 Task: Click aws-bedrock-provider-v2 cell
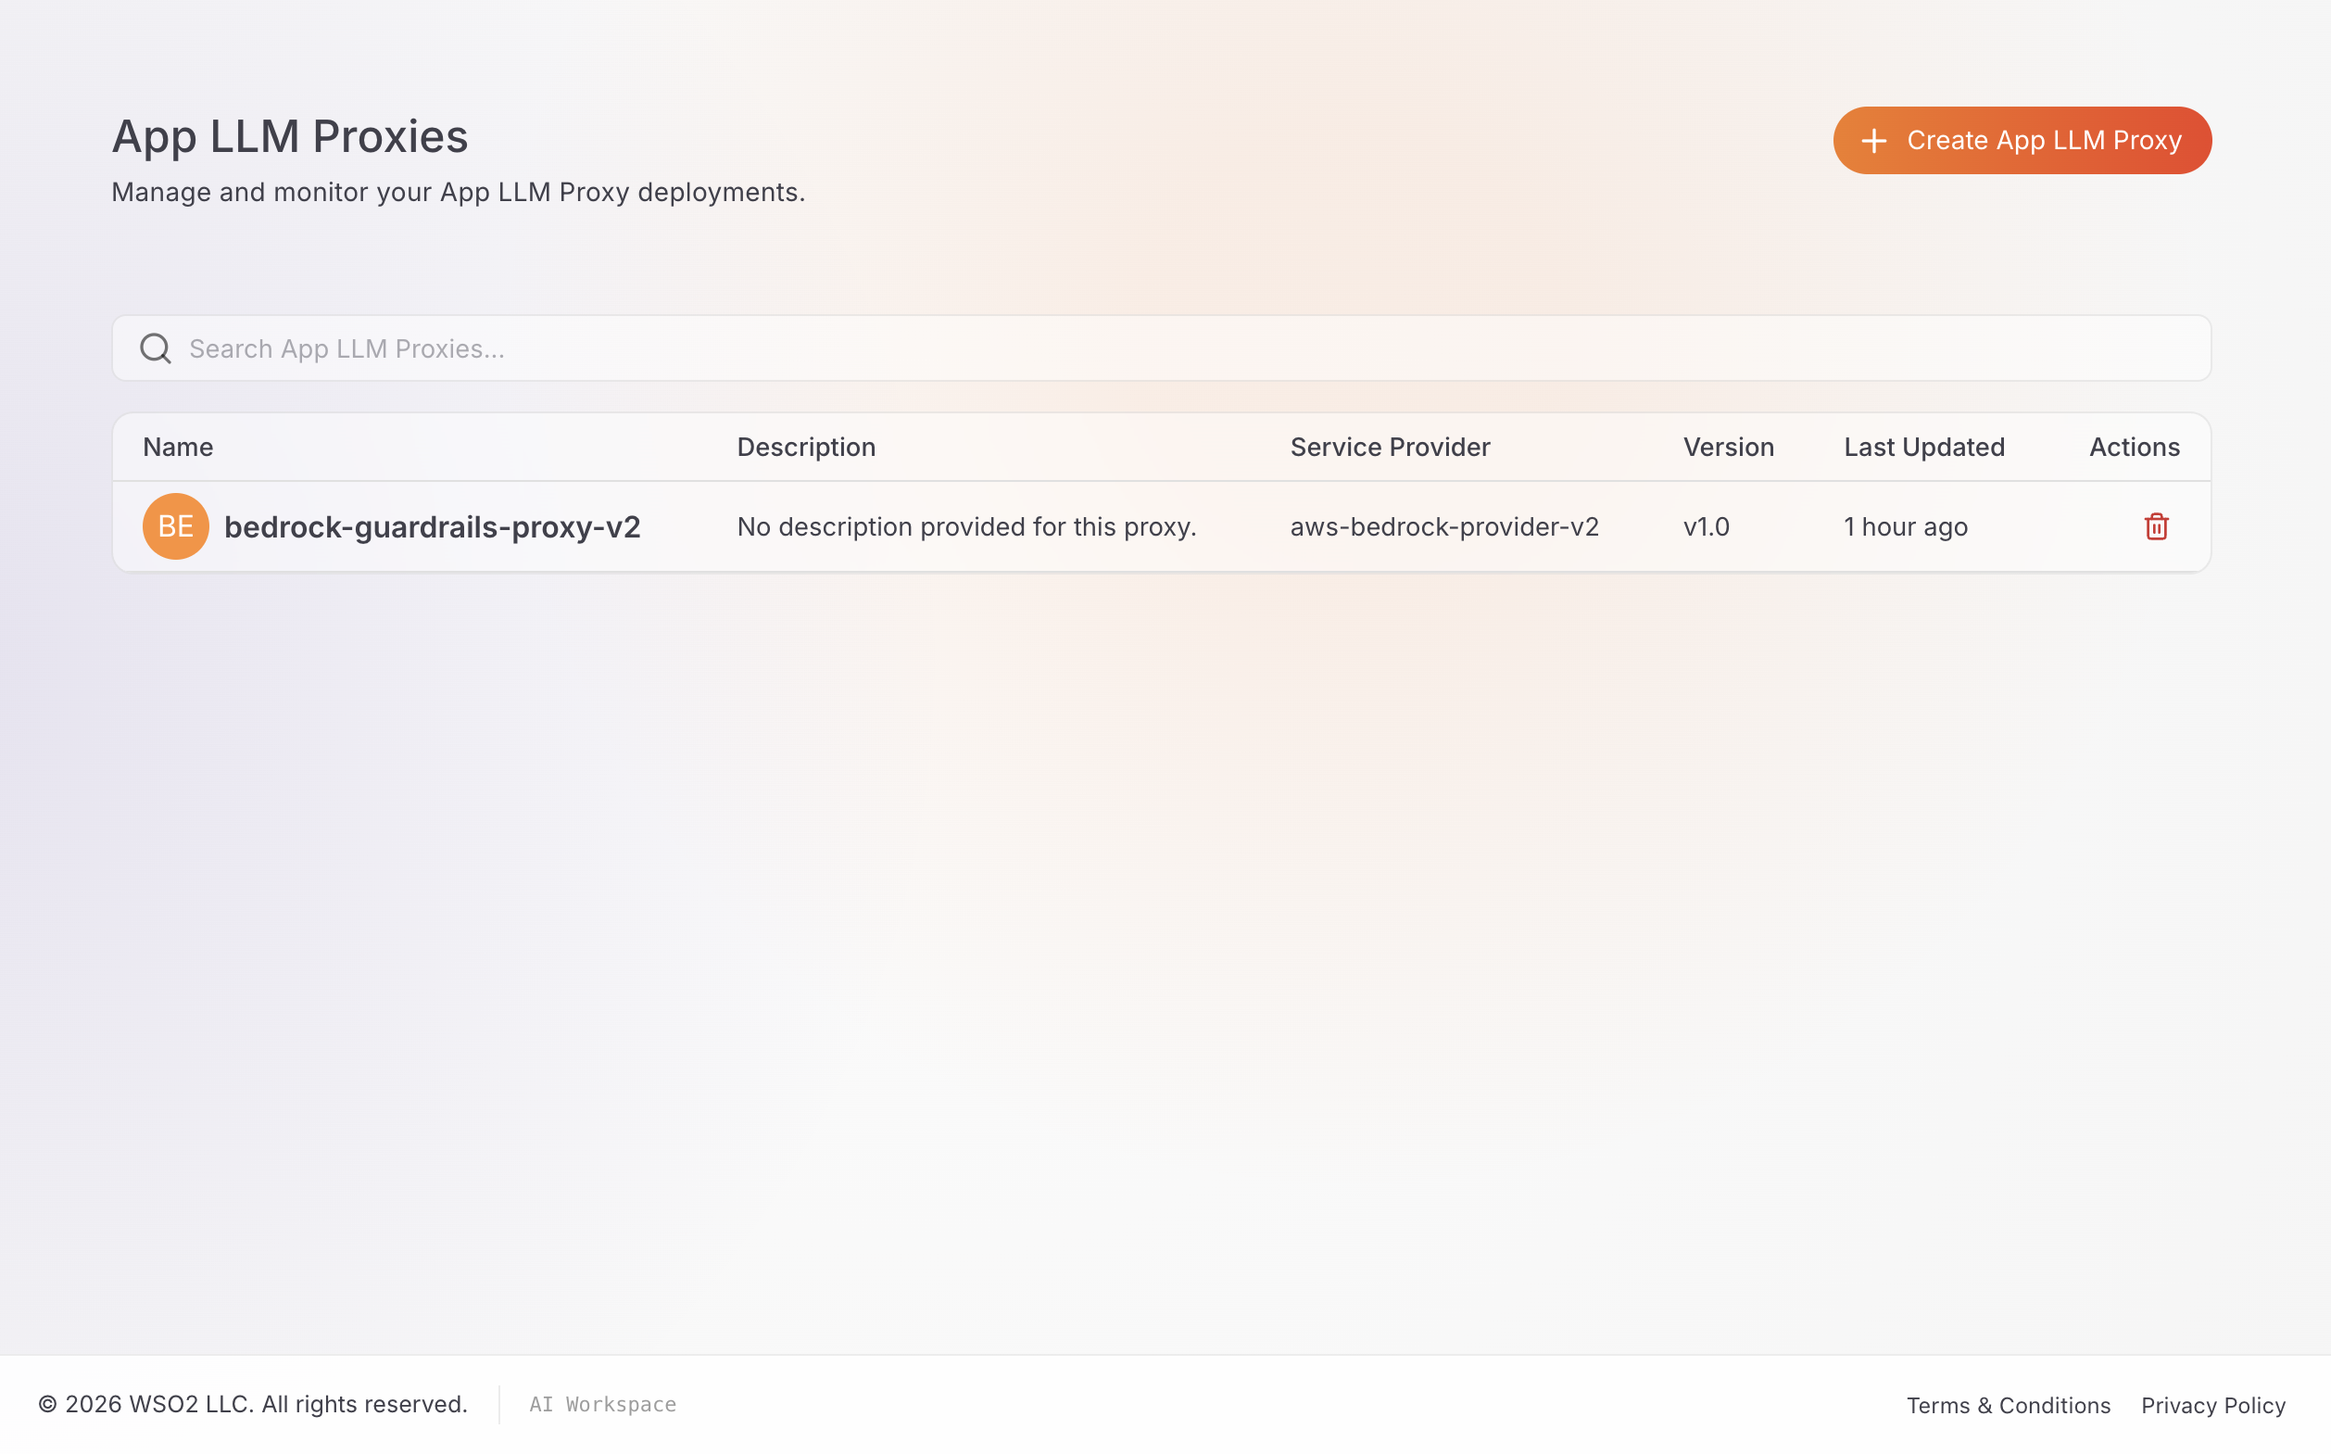click(x=1443, y=527)
